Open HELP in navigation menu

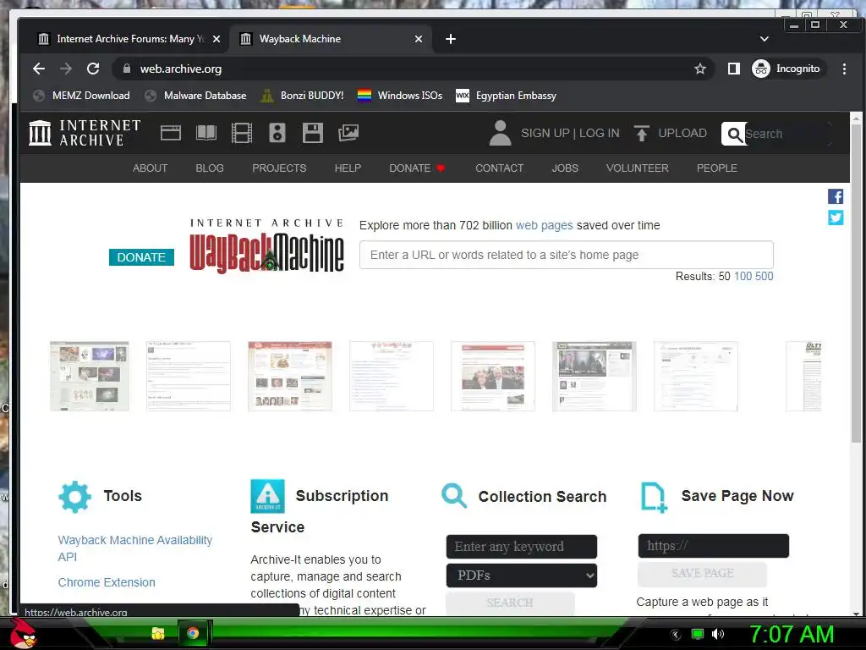tap(348, 168)
